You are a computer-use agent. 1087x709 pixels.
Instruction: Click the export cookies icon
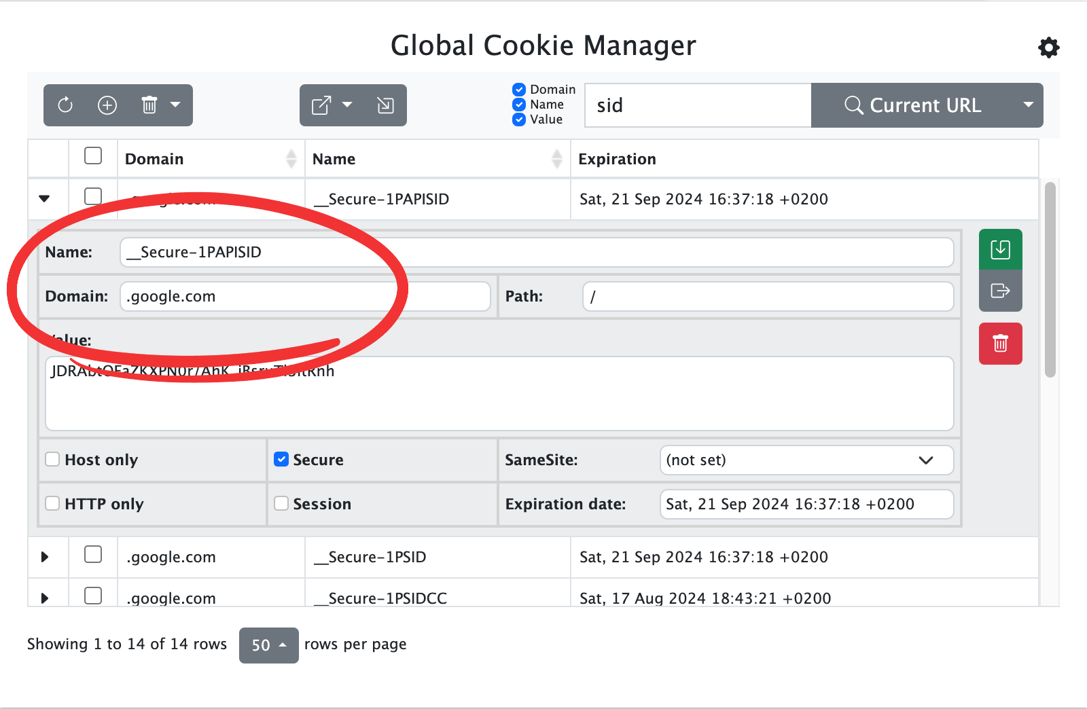click(321, 105)
